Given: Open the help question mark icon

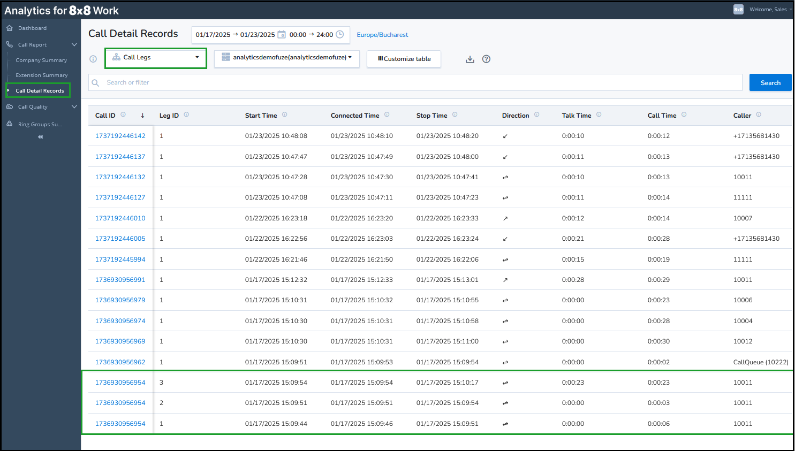Looking at the screenshot, I should tap(486, 59).
